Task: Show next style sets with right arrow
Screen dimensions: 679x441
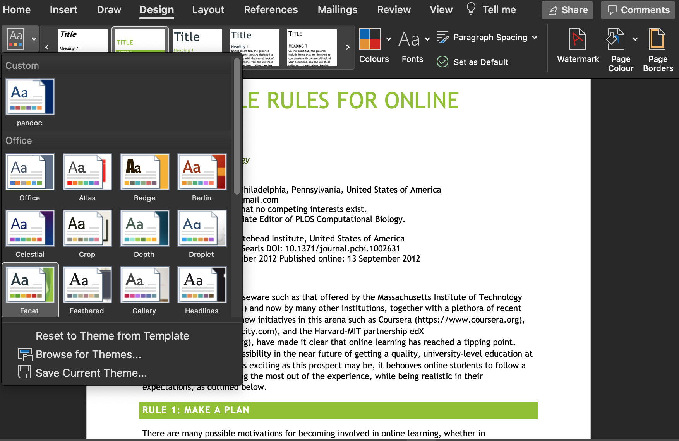Action: (348, 47)
